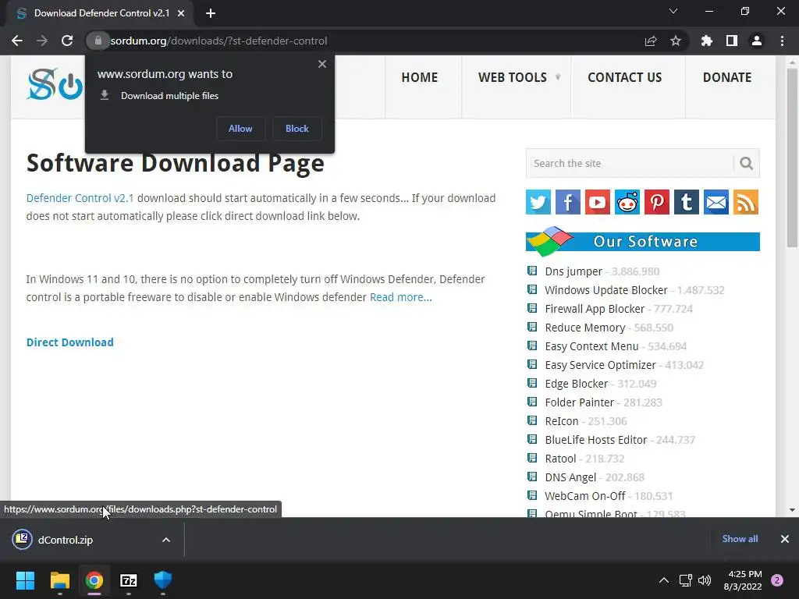Show all downloads
799x599 pixels.
pyautogui.click(x=740, y=539)
